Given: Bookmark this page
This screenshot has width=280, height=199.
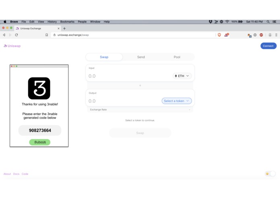Looking at the screenshot, I should [47, 35].
